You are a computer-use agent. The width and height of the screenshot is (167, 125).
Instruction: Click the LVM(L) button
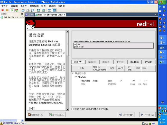coord(149,62)
